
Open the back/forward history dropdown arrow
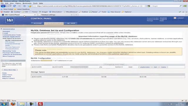point(11,6)
